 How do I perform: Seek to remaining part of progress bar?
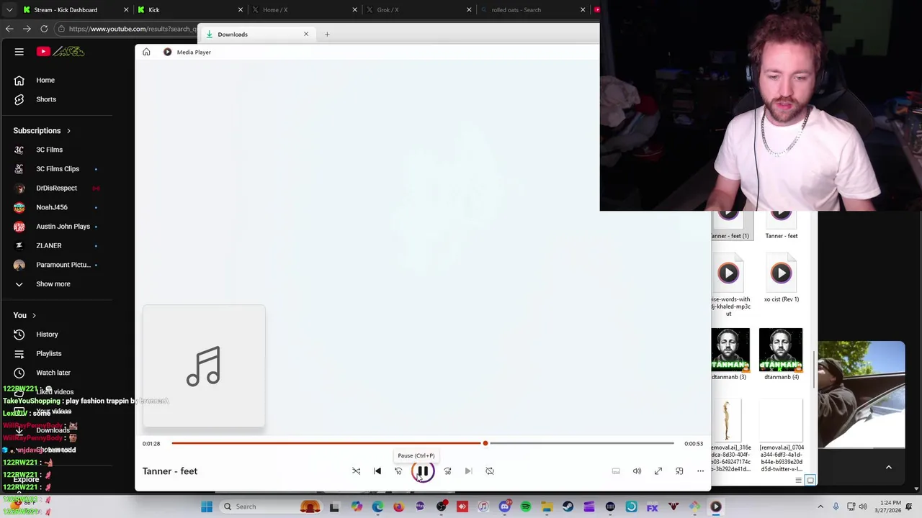click(582, 443)
